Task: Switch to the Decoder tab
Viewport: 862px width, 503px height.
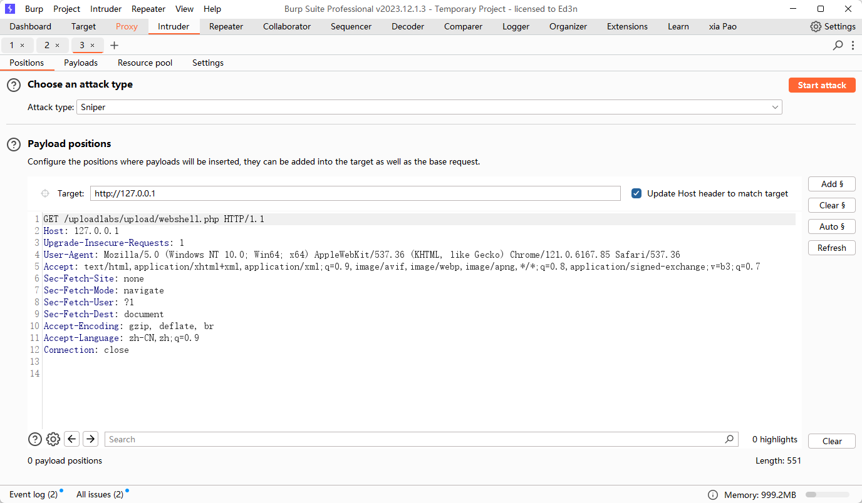Action: tap(408, 26)
